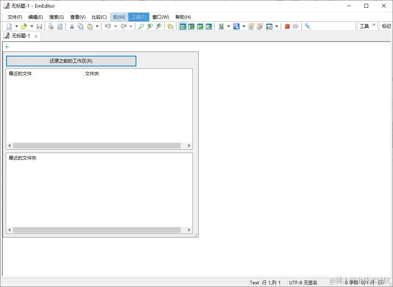Screen dimensions: 393x287
Task: Toggle the No Wrap mode icon
Action: pyautogui.click(x=183, y=26)
